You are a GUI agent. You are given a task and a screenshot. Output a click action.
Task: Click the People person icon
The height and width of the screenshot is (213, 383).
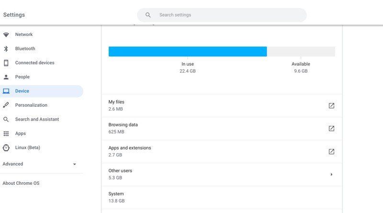point(6,77)
